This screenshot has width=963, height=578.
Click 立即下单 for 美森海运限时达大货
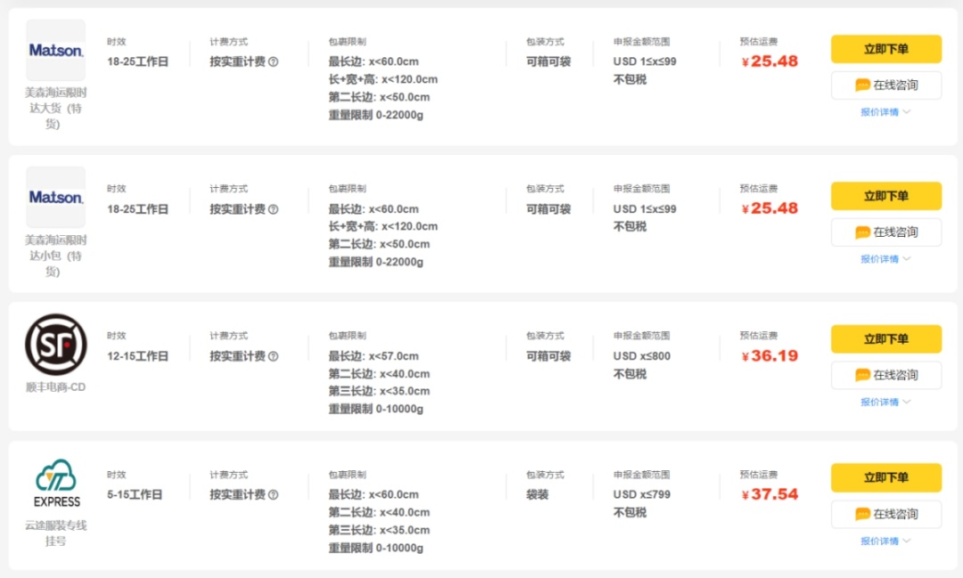[x=886, y=49]
